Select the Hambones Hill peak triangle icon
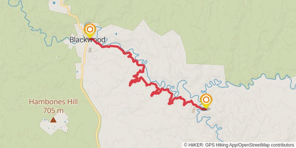This screenshot has width=296, height=148. point(53,120)
